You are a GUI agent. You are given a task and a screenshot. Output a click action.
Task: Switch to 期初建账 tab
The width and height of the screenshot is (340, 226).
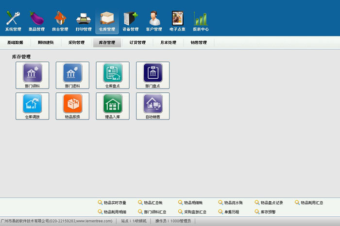tap(46, 42)
